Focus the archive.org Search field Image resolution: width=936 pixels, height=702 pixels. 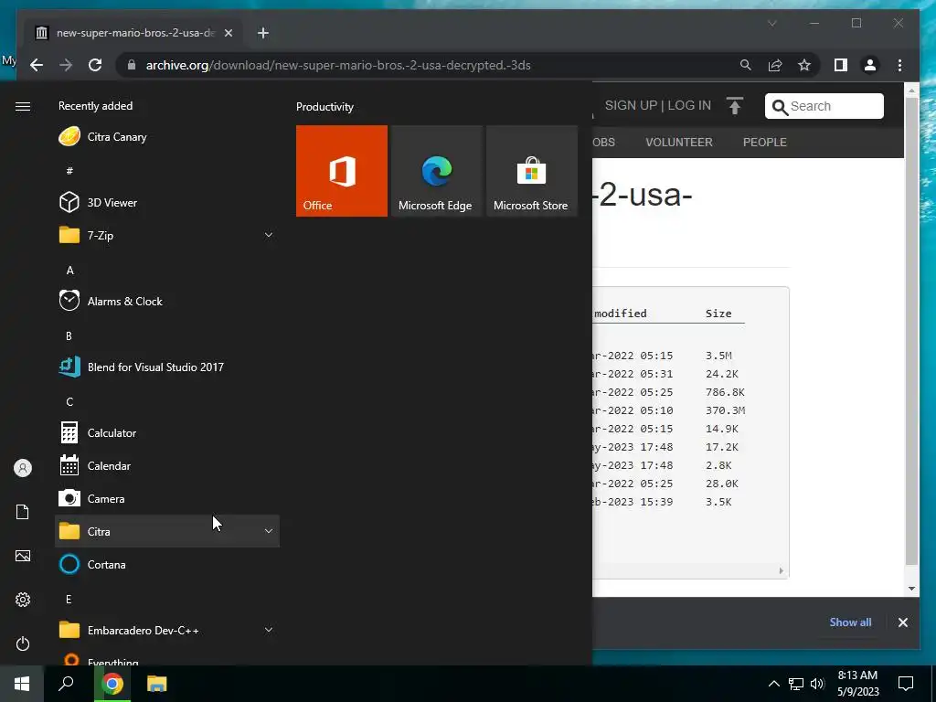(824, 106)
